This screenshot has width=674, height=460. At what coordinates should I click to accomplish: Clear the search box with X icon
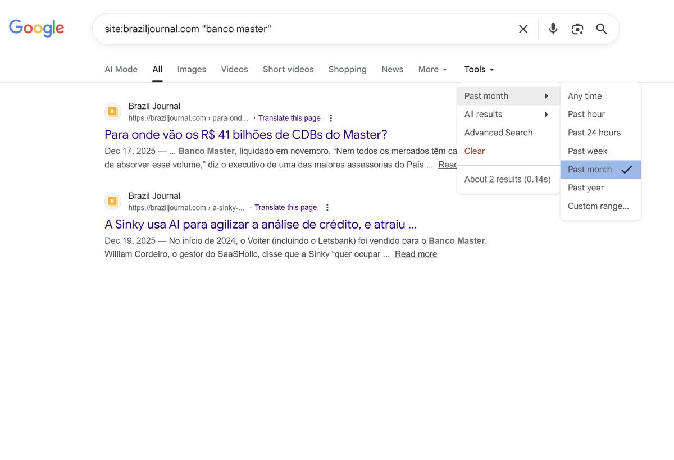[523, 29]
